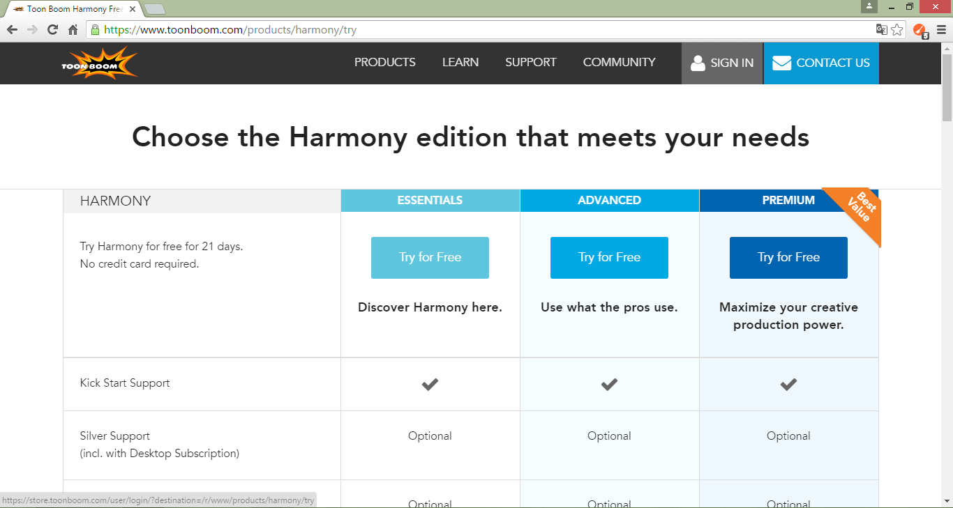Open the orange extension icon in the toolbar

pos(920,31)
